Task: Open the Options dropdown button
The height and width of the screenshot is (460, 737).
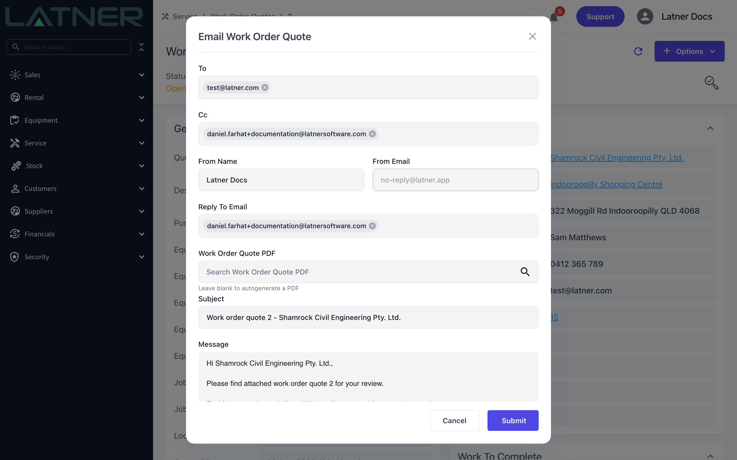Action: point(689,51)
